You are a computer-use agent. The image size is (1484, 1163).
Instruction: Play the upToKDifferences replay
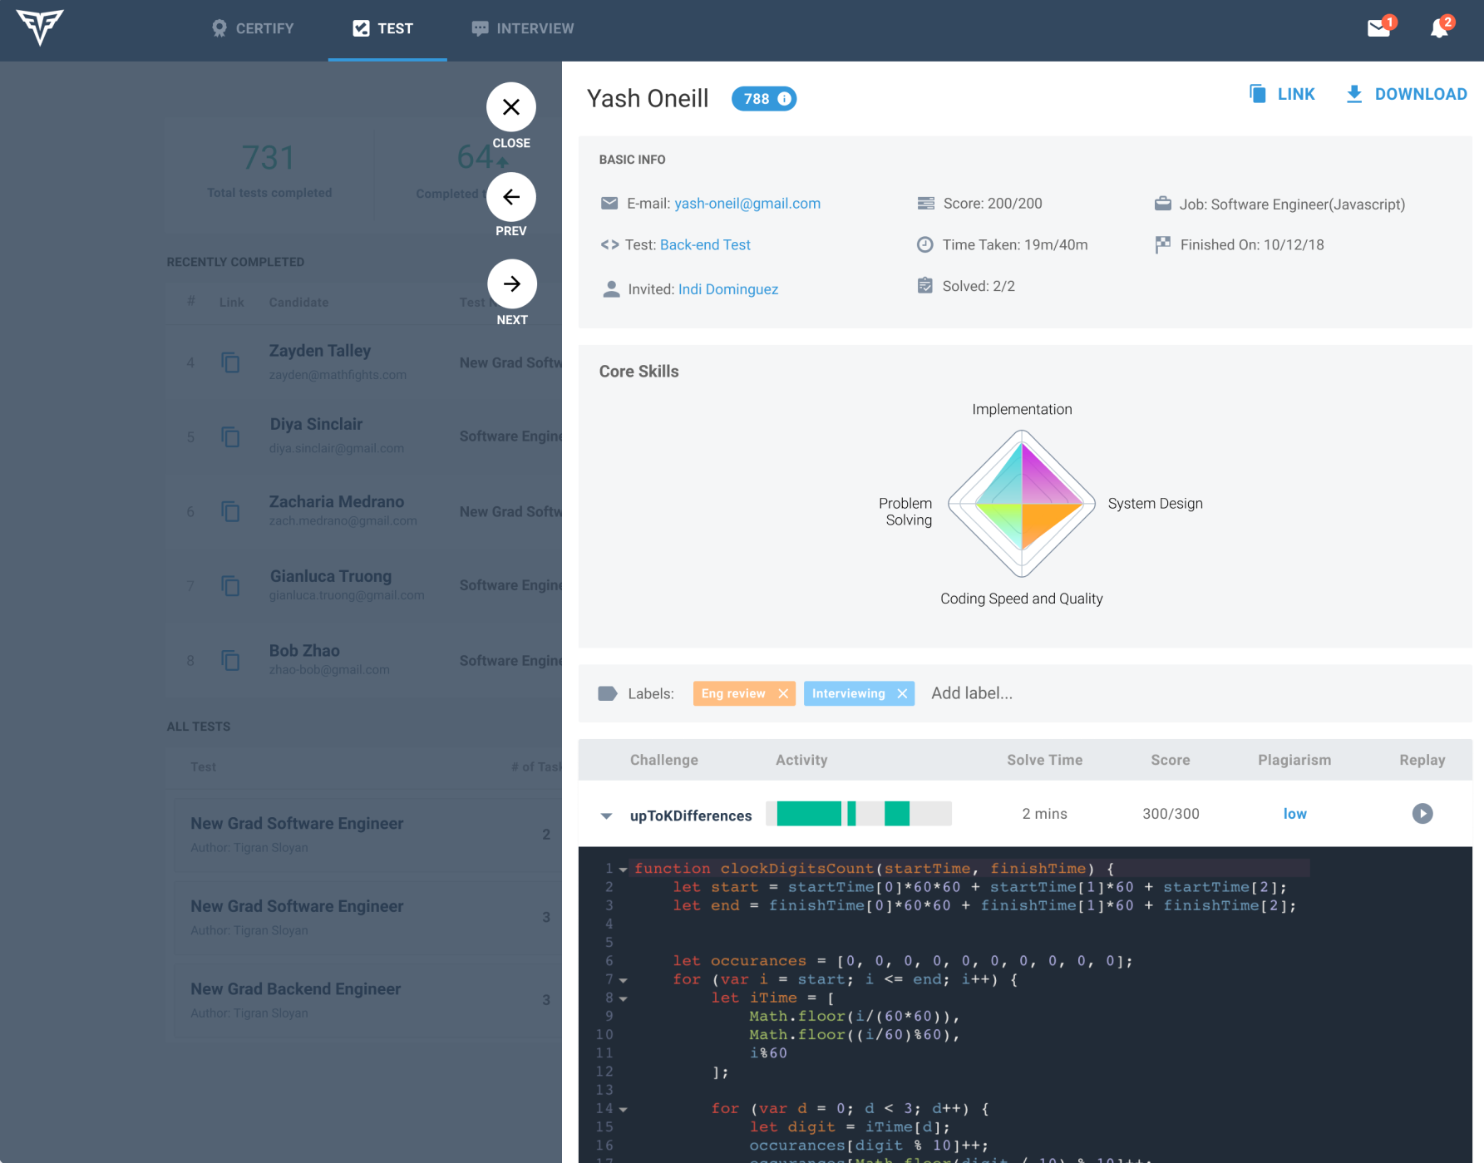pos(1422,814)
